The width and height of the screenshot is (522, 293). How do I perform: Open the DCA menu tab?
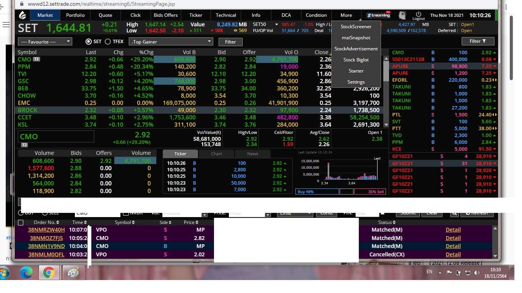286,15
